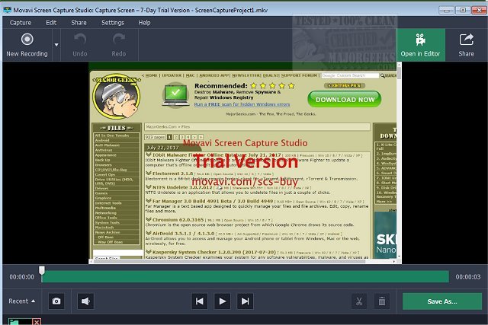Screen dimensions: 488x325
Task: Expand the Recent files list
Action: (x=22, y=301)
